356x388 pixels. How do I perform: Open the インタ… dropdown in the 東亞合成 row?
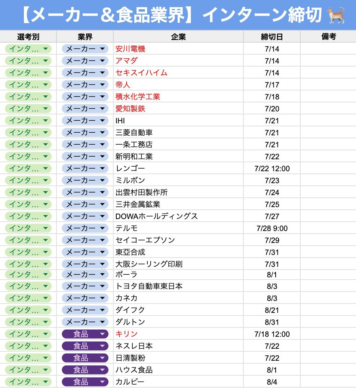coord(28,252)
